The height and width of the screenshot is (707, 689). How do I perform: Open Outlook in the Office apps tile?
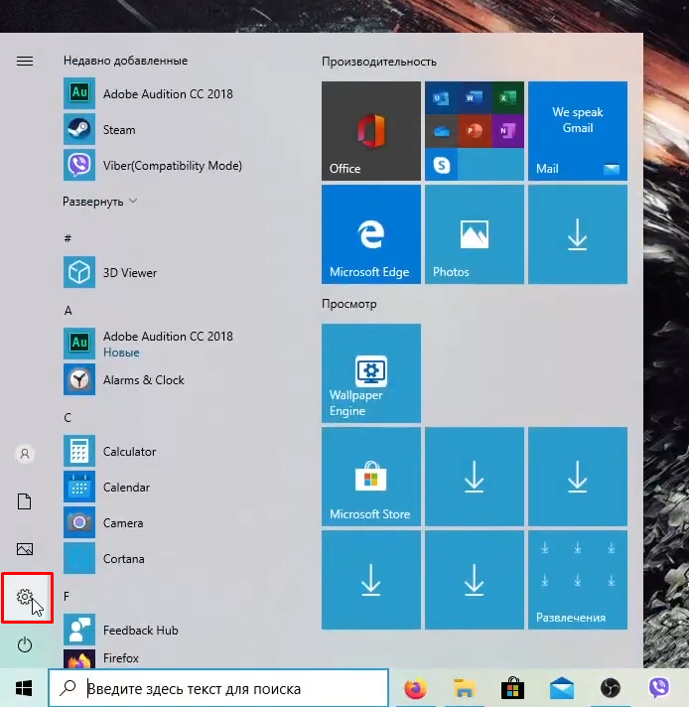(441, 97)
